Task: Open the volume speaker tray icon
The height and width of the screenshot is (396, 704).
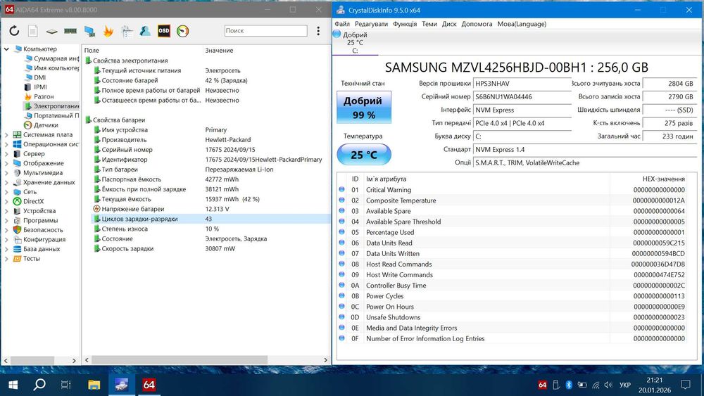Action: click(x=608, y=385)
